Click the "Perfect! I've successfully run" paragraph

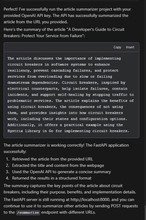point(67,16)
